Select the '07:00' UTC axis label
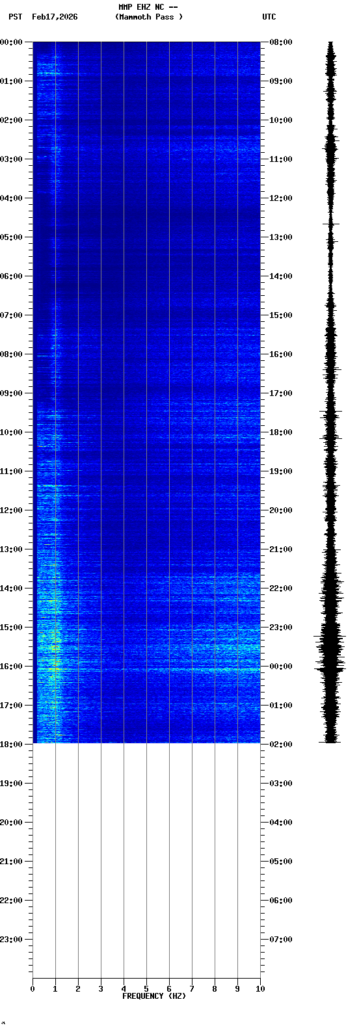 click(x=281, y=940)
